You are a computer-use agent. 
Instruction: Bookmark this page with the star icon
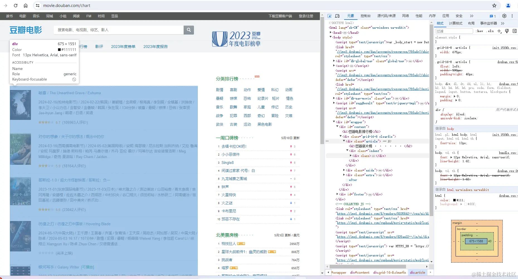click(494, 6)
